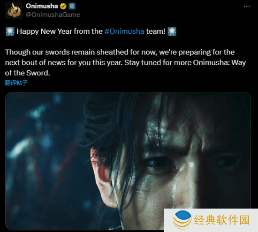Viewport: 258px width, 232px height.
Task: Click the sparkle emoji after "team!"
Action: click(172, 31)
